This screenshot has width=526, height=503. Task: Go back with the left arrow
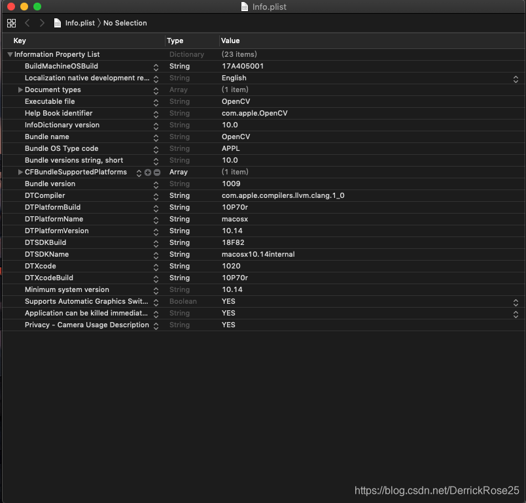click(x=27, y=23)
